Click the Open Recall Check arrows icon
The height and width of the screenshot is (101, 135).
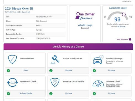coord(12,83)
